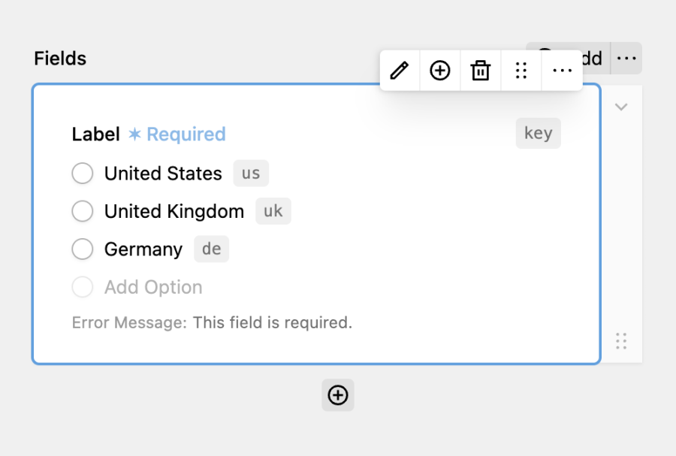Click the key tag of the field
Viewport: 676px width, 456px height.
[x=538, y=133]
